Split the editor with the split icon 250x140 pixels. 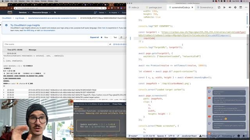coord(241,7)
